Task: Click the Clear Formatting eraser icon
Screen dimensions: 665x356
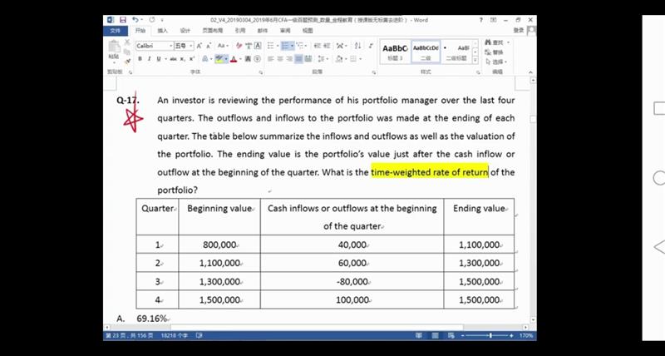Action: [239, 46]
